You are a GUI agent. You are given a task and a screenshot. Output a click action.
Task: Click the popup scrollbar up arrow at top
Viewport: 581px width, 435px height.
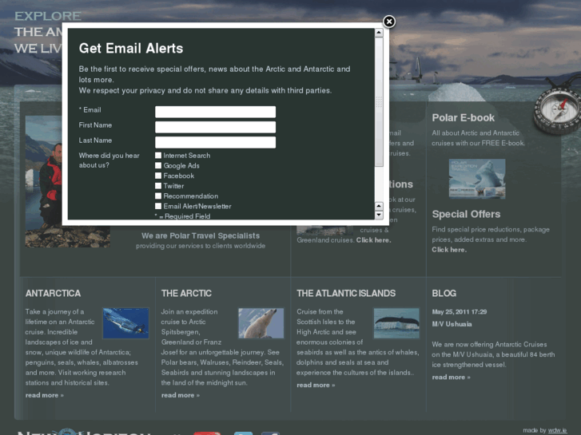[x=379, y=33]
